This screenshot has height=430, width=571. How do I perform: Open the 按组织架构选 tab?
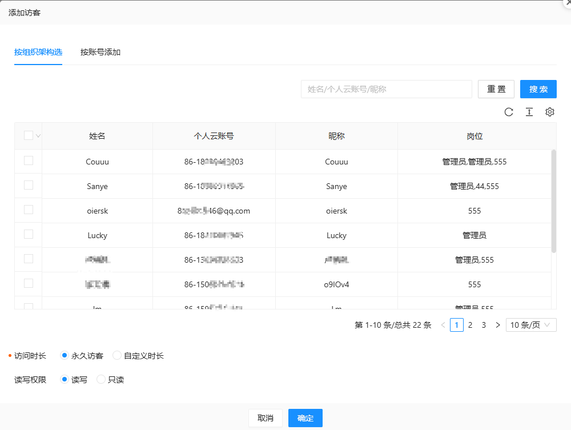(x=38, y=53)
